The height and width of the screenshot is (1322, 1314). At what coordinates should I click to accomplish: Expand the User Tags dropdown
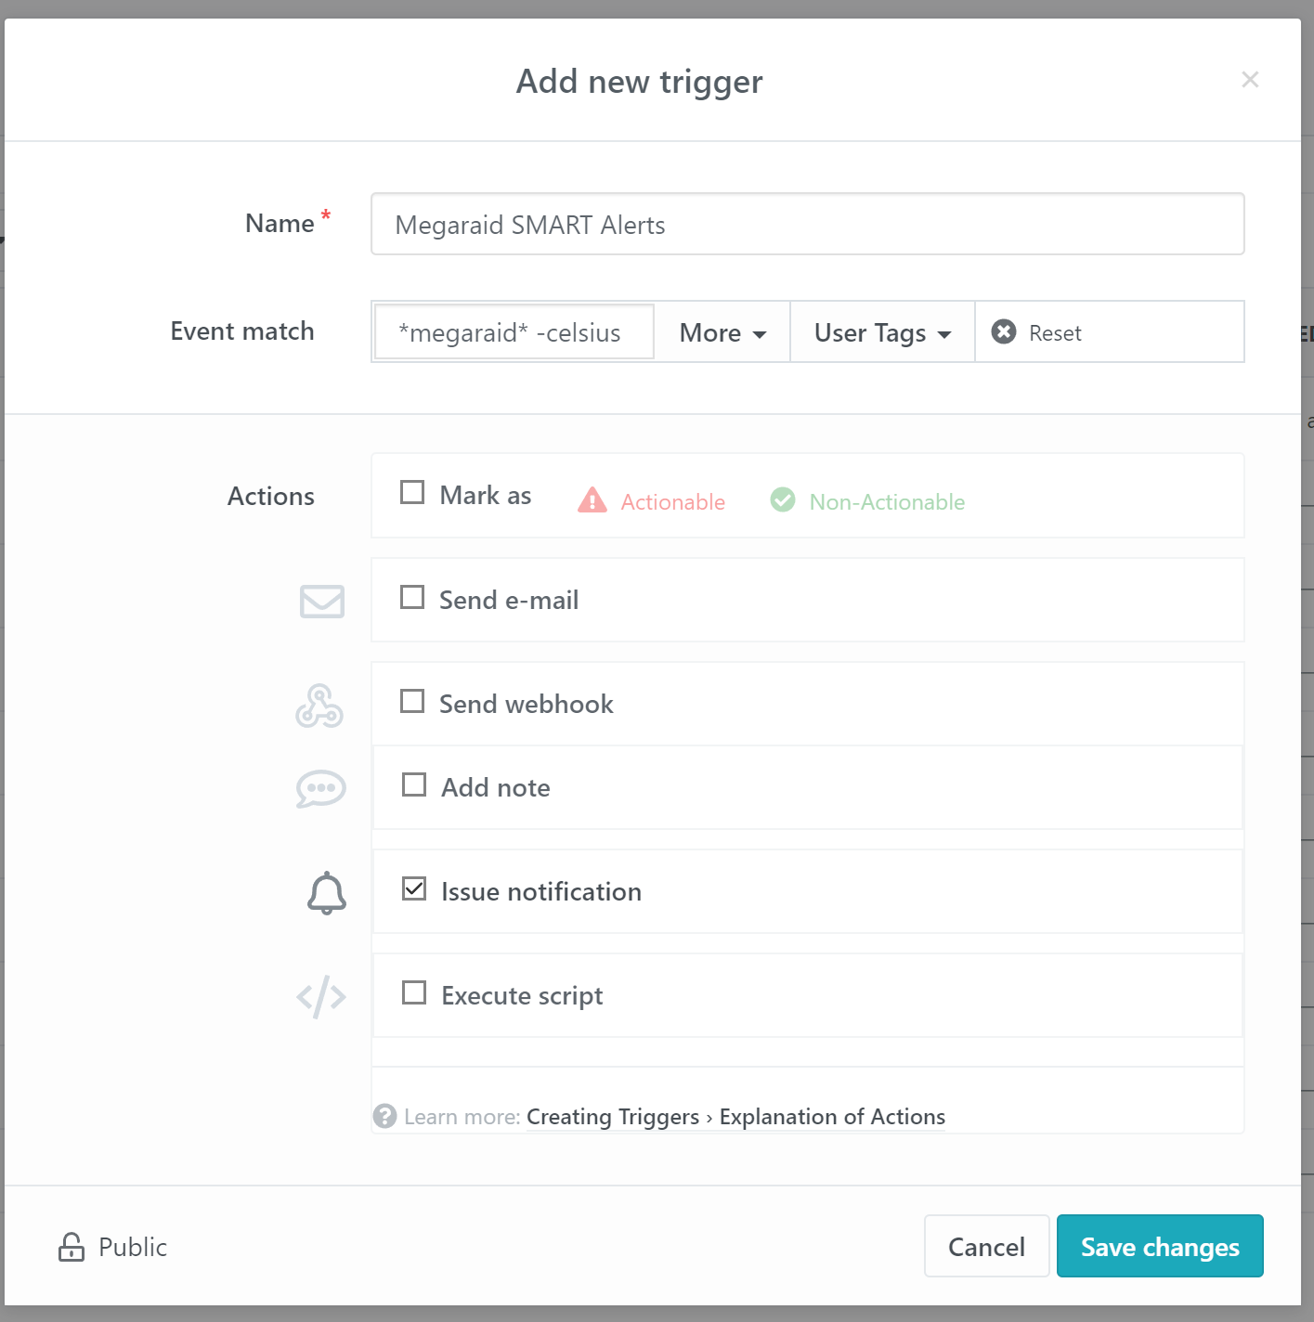click(880, 331)
